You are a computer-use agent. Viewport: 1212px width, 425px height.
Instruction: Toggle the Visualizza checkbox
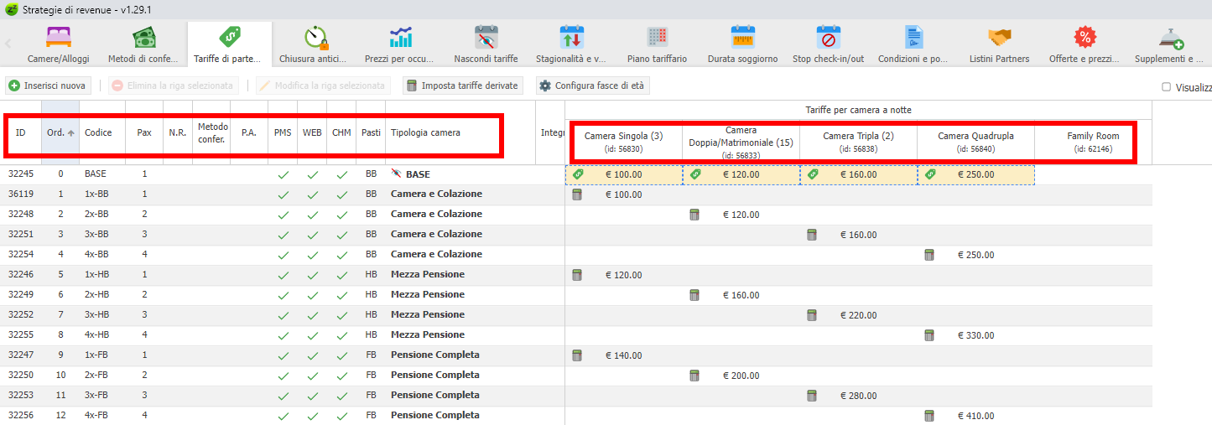[1166, 87]
